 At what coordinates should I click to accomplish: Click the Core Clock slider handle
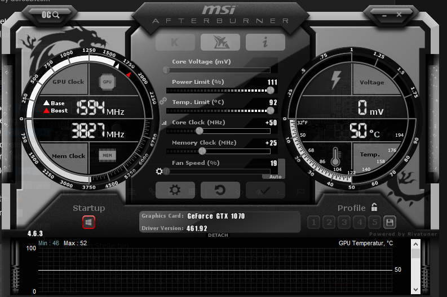(x=199, y=131)
